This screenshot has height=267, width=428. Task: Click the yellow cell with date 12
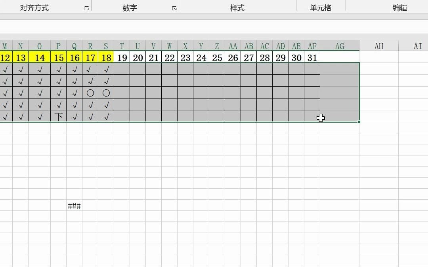[x=5, y=57]
